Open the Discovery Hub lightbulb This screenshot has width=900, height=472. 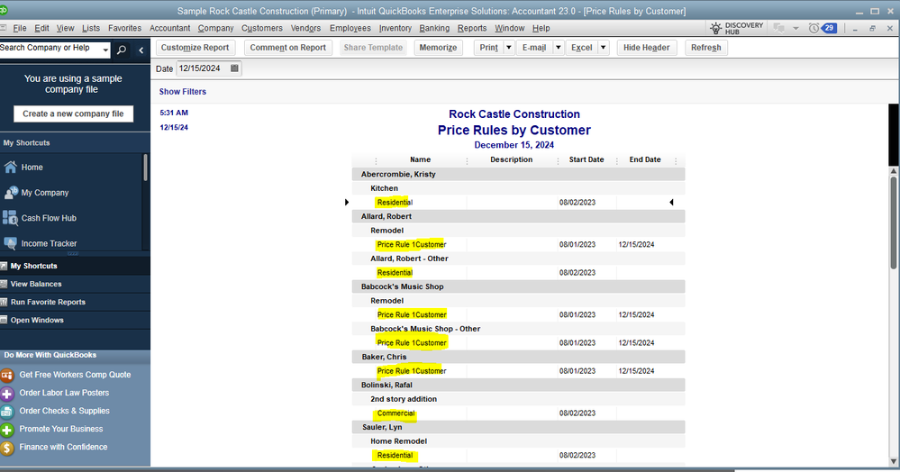(x=715, y=28)
